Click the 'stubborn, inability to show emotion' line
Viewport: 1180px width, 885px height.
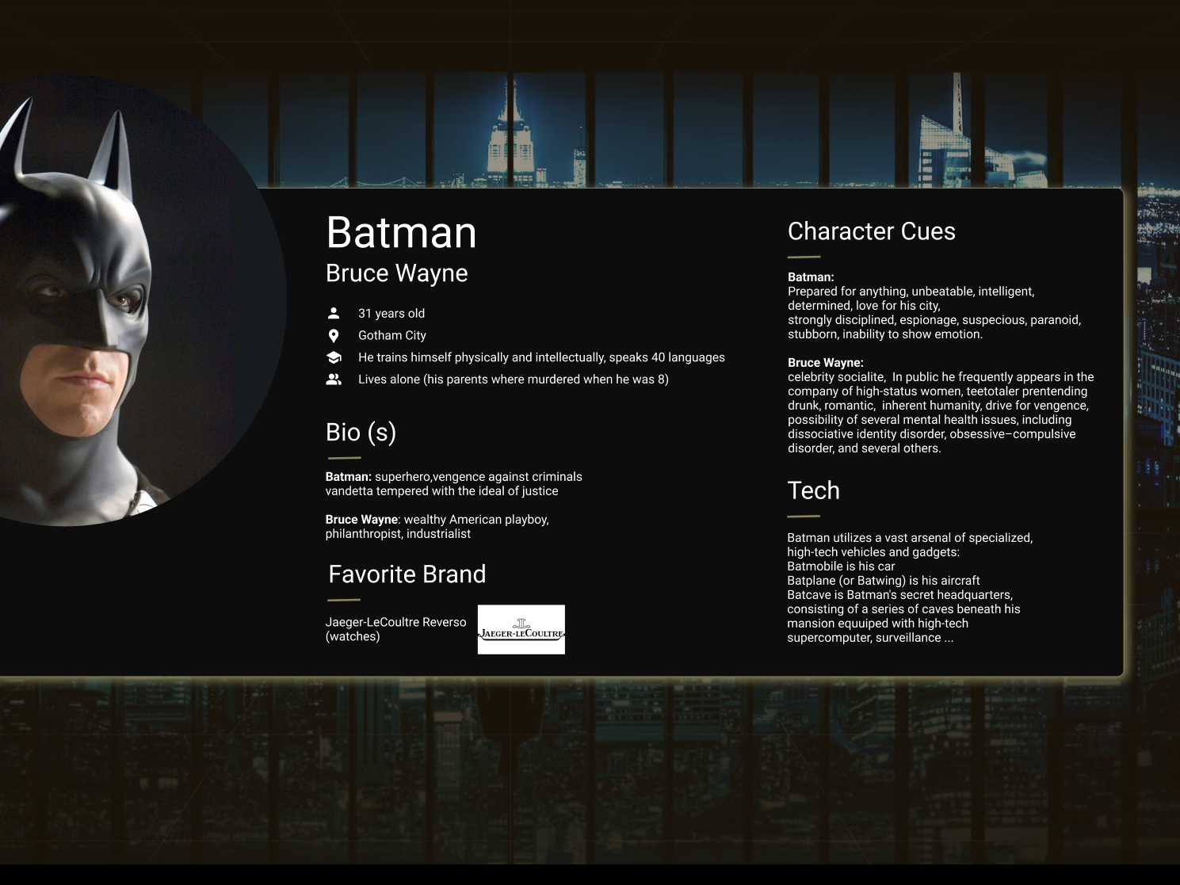[885, 334]
